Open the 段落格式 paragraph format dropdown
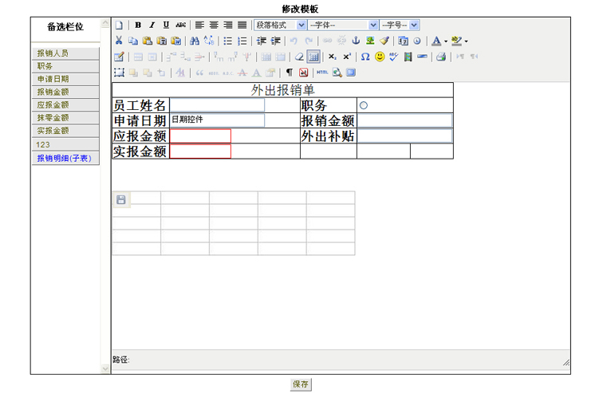 pos(279,26)
